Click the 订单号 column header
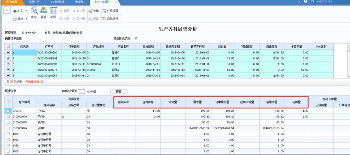Viewport: 350px width, 155px height. tap(49, 47)
